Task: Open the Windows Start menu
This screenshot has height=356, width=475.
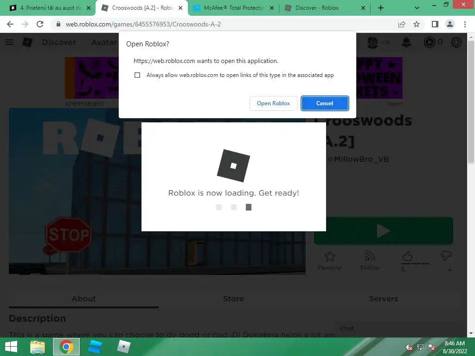Action: (x=11, y=347)
